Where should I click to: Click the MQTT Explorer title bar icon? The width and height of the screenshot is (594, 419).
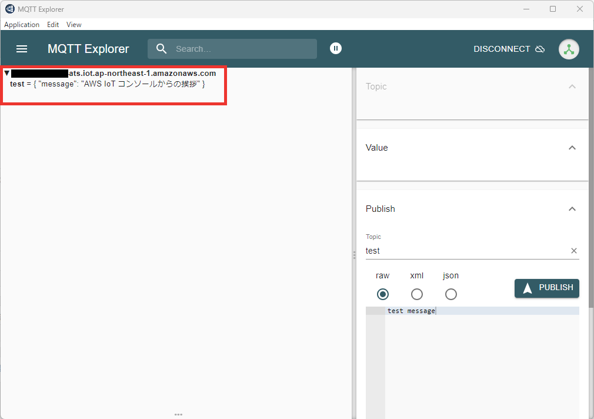9,9
